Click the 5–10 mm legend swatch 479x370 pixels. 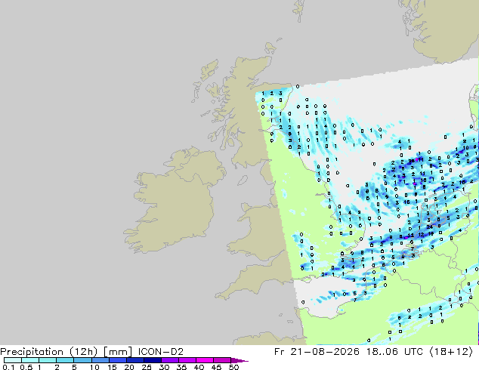(82, 360)
